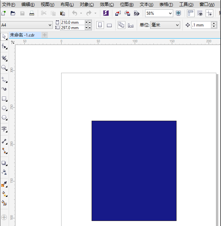Apply page size to current page only
The image size is (221, 226).
click(131, 25)
